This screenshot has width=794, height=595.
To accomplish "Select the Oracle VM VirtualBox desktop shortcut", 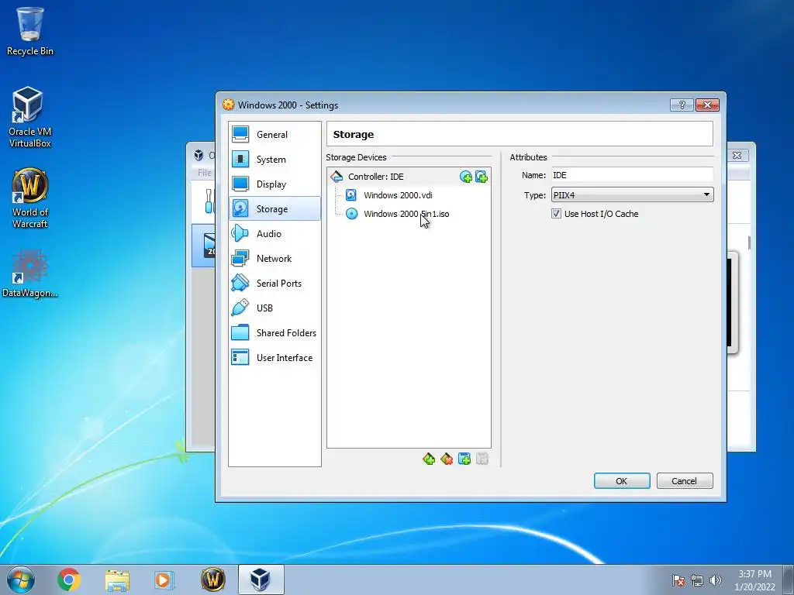I will click(30, 118).
